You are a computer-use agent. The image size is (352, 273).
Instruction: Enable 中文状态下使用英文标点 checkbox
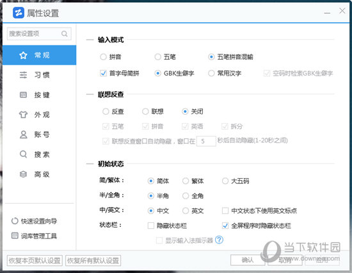[225, 211]
